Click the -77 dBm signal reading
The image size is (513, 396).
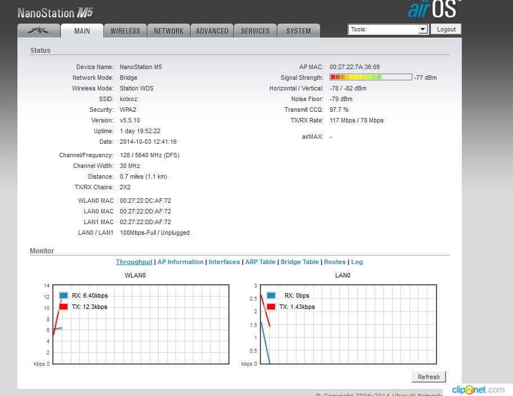425,78
